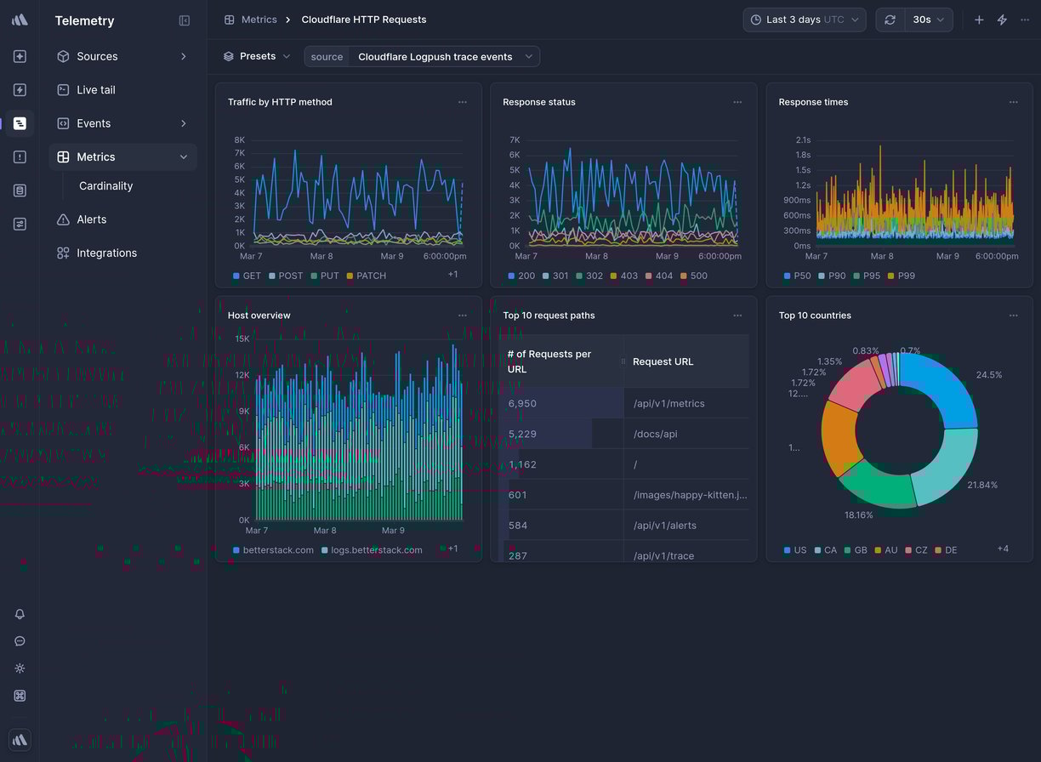
Task: Click the refresh icon next to Last 3 days
Action: tap(890, 19)
